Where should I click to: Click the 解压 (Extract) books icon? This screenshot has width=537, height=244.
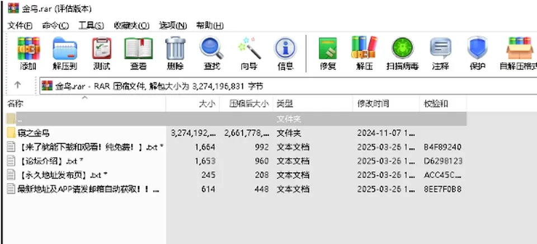coord(364,48)
